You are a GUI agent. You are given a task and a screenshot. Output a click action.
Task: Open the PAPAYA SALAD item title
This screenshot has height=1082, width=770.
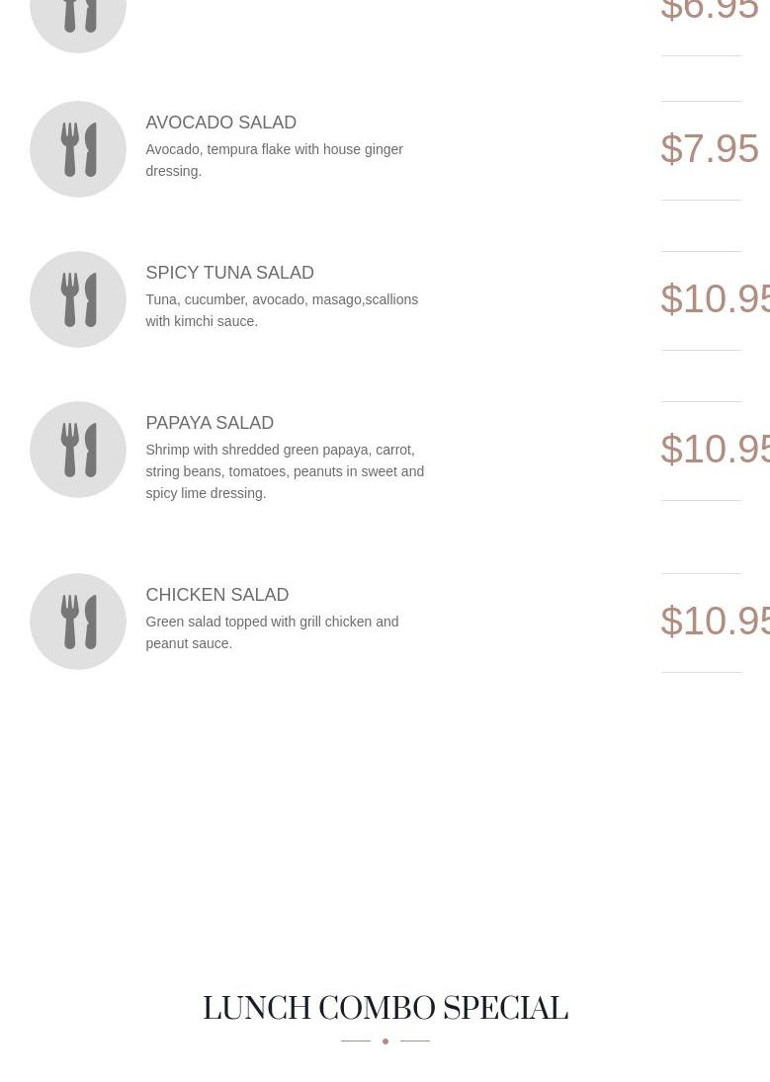pyautogui.click(x=210, y=423)
